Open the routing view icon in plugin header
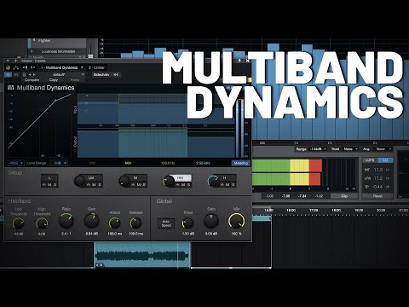The height and width of the screenshot is (307, 409). click(x=16, y=67)
